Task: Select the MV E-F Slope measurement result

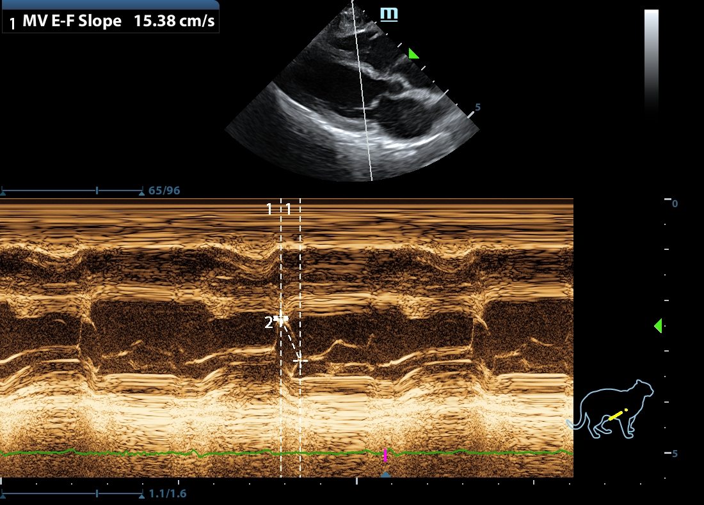Action: (111, 22)
